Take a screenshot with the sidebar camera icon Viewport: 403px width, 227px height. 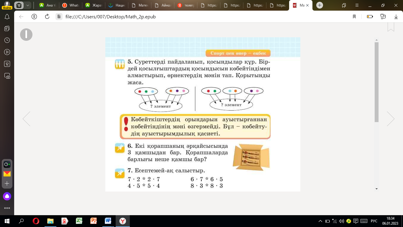[7, 76]
